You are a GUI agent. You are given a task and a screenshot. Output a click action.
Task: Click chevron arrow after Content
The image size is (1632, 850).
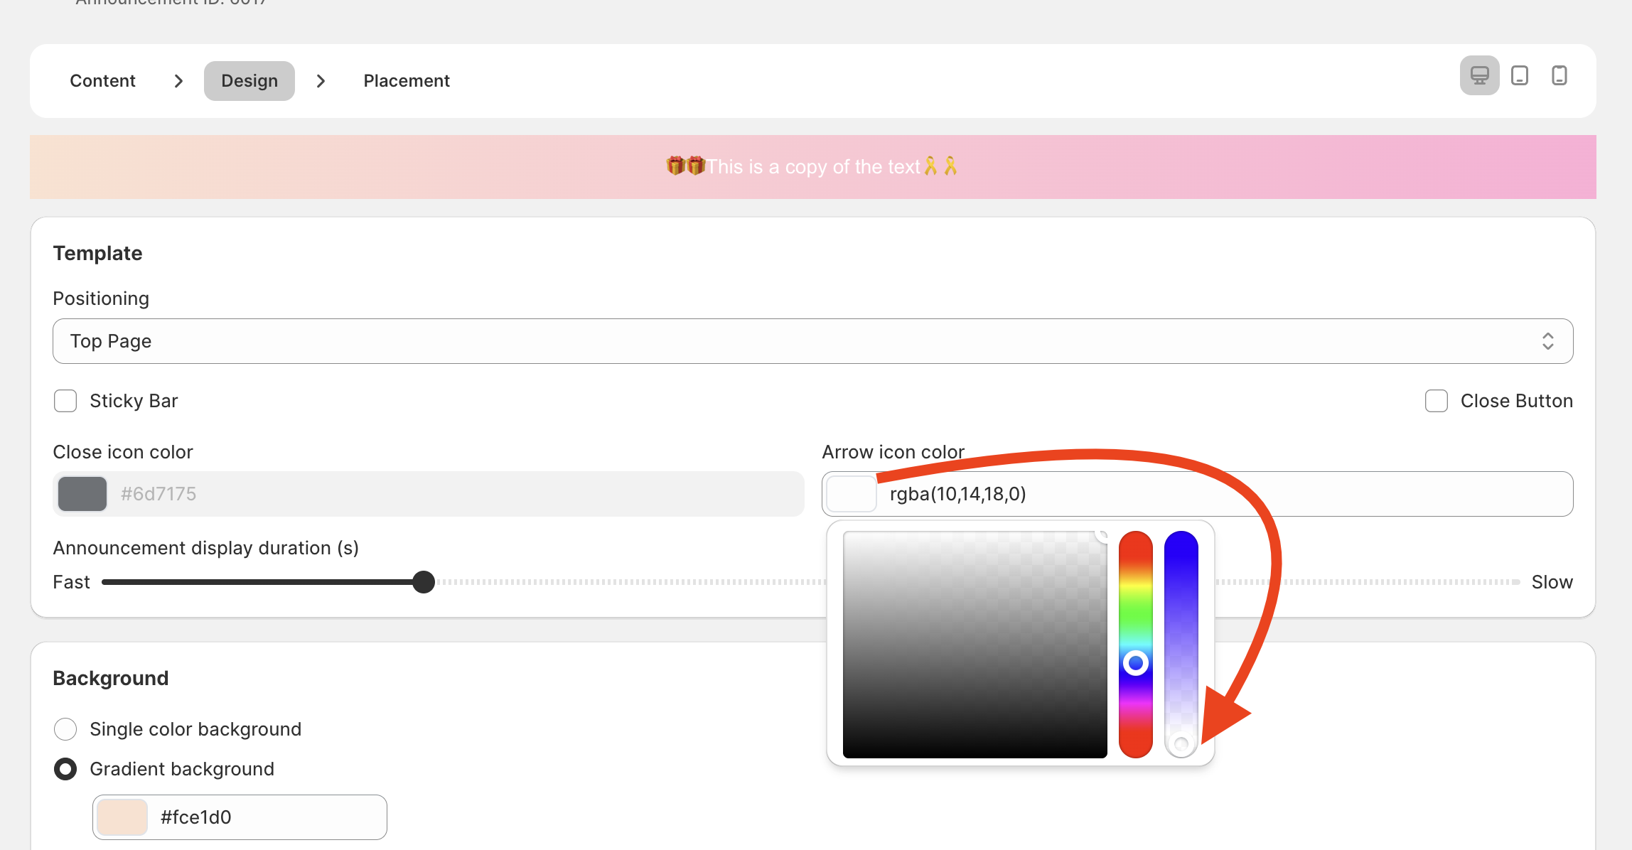click(x=178, y=81)
